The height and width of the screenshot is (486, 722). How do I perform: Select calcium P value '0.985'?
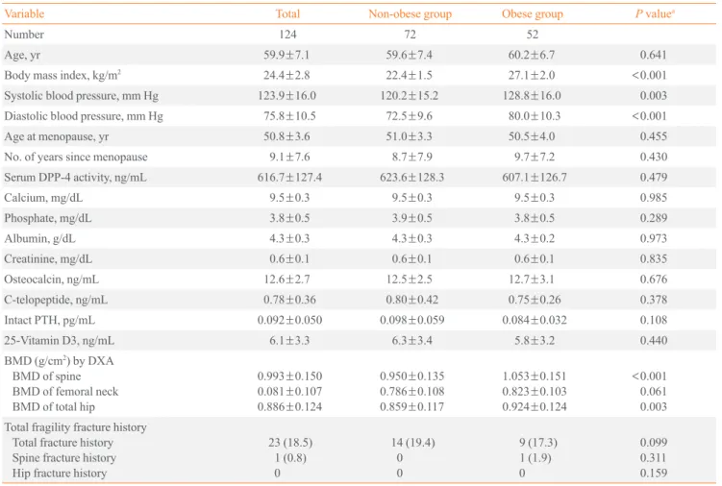tap(653, 198)
